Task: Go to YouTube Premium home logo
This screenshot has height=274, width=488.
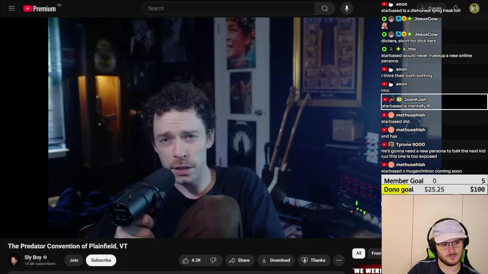Action: pos(40,8)
